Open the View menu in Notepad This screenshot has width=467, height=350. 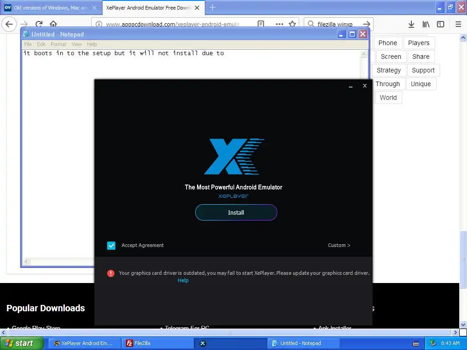coord(77,44)
